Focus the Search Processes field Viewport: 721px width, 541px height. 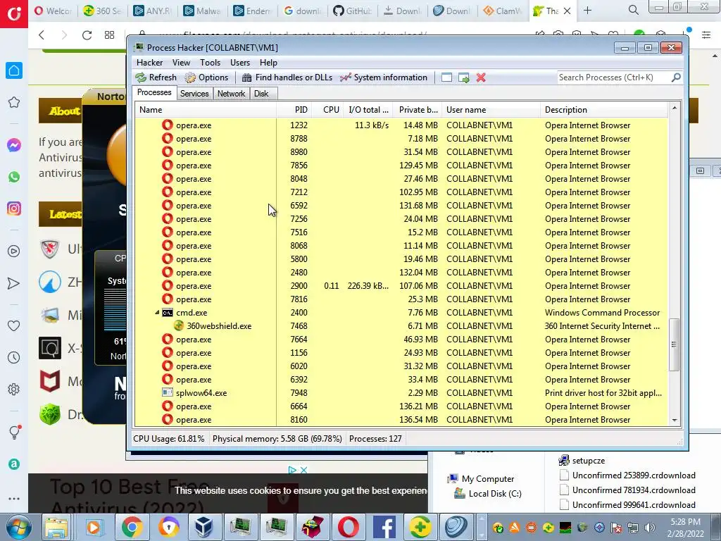pos(613,77)
